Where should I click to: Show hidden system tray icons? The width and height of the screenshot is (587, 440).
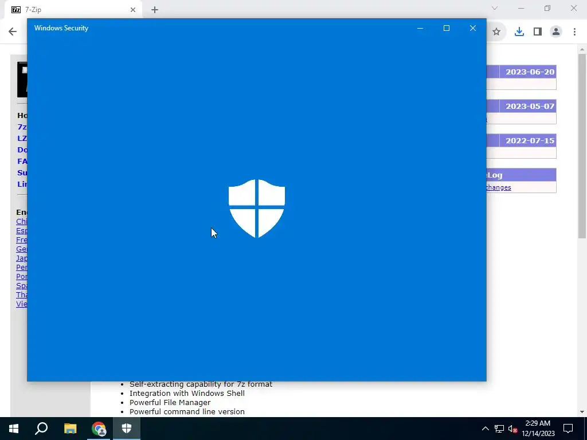(x=485, y=429)
